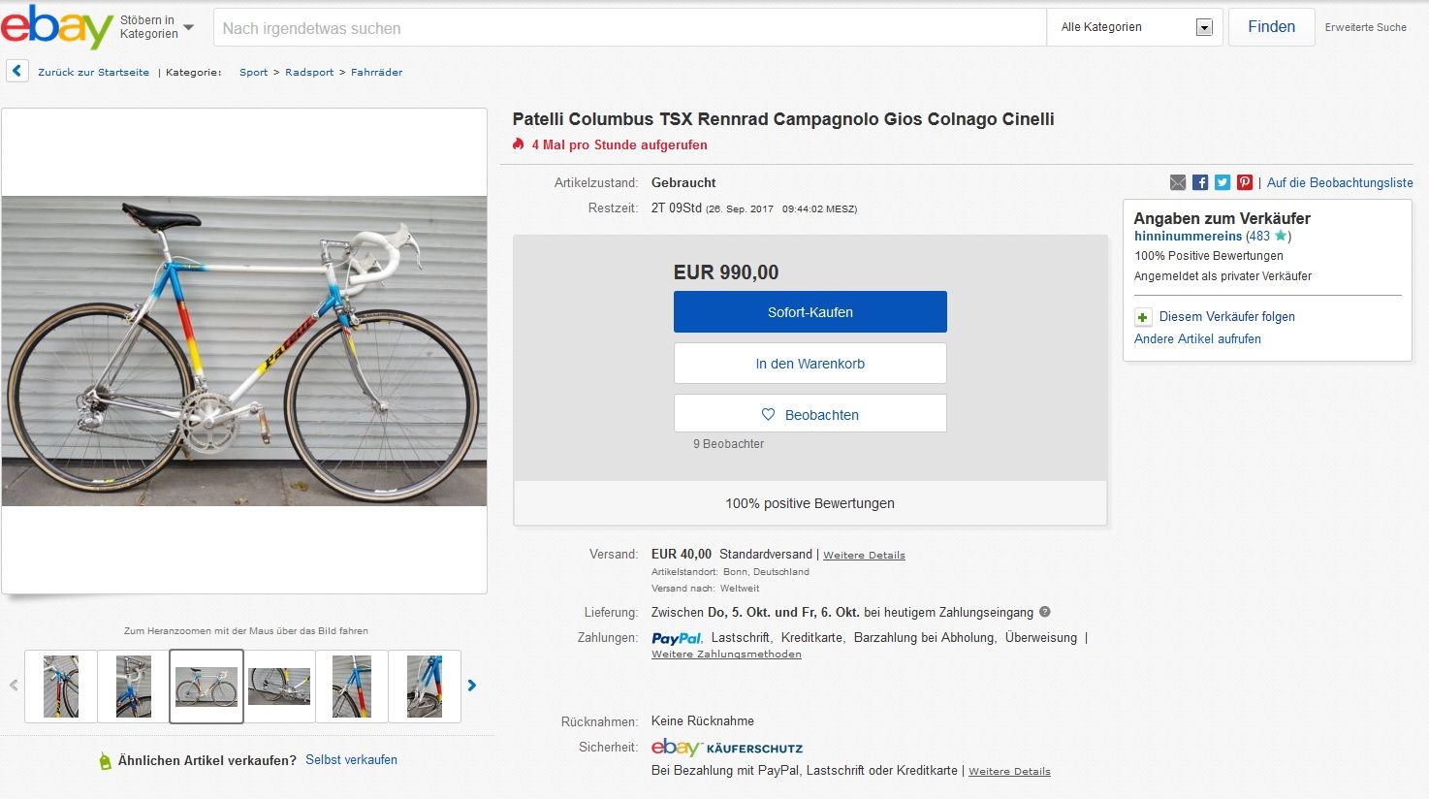
Task: Go to Radsport breadcrumb category
Action: [309, 72]
